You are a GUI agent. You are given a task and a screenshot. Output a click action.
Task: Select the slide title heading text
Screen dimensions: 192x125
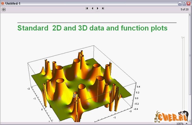(92, 28)
